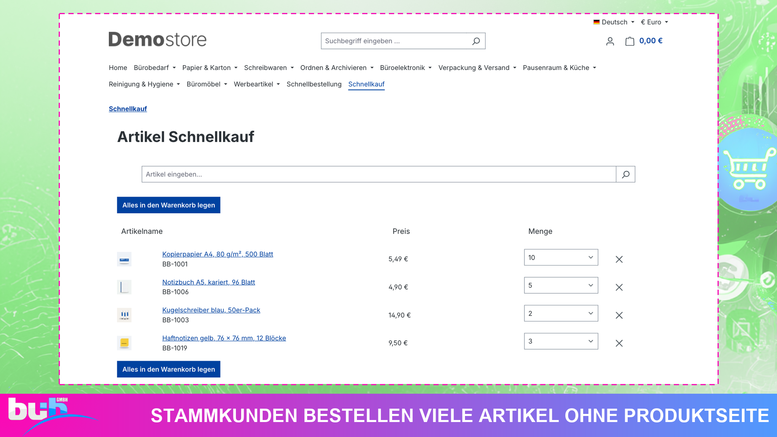Click the Artikel search magnifier button
Screen dimensions: 777x437
626,174
